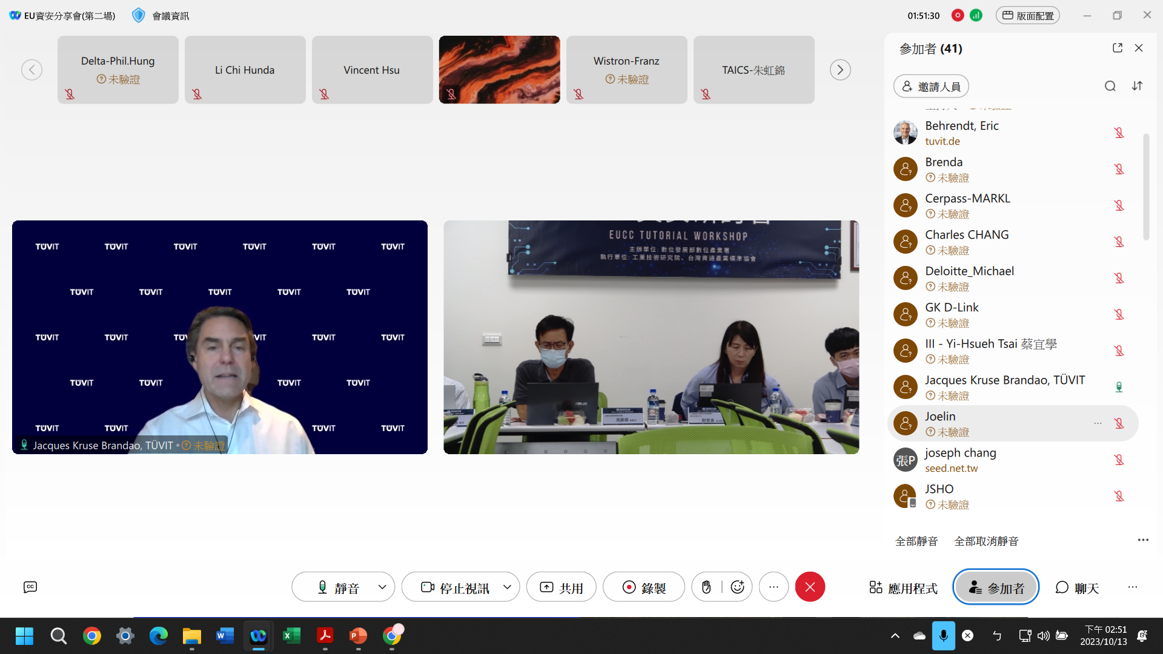
Task: Select the Delta-Phil.Hung video tile
Action: [x=118, y=70]
